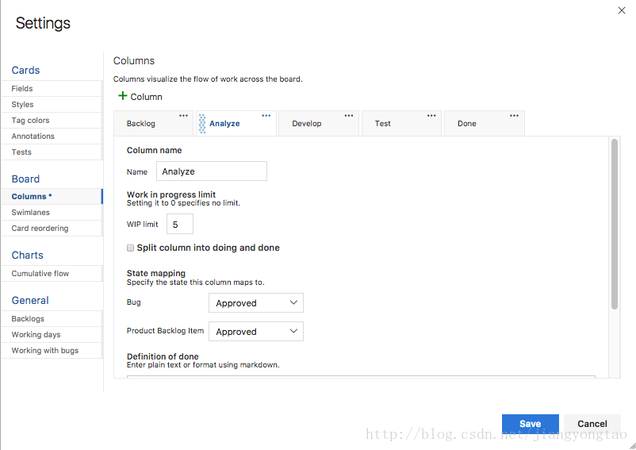Open the Develop column ellipsis menu

(x=349, y=116)
